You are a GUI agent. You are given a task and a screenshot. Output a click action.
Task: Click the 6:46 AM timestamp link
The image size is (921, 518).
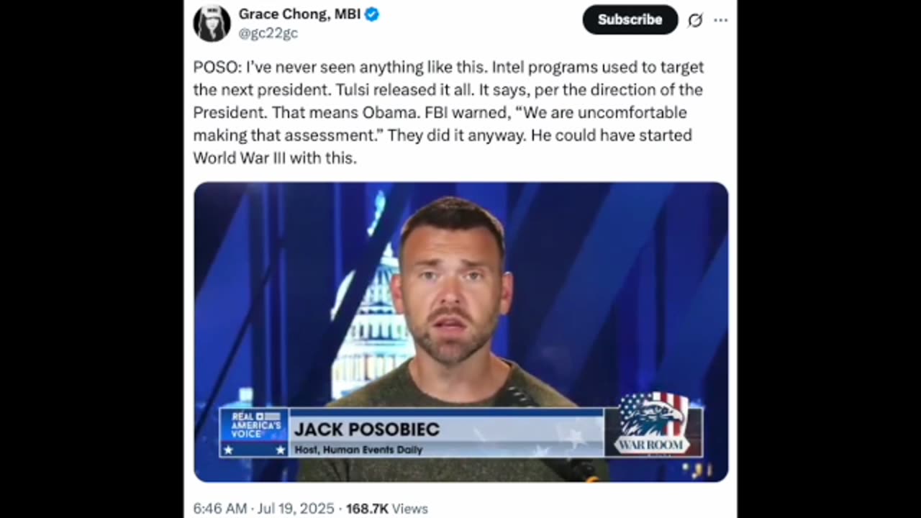[220, 509]
